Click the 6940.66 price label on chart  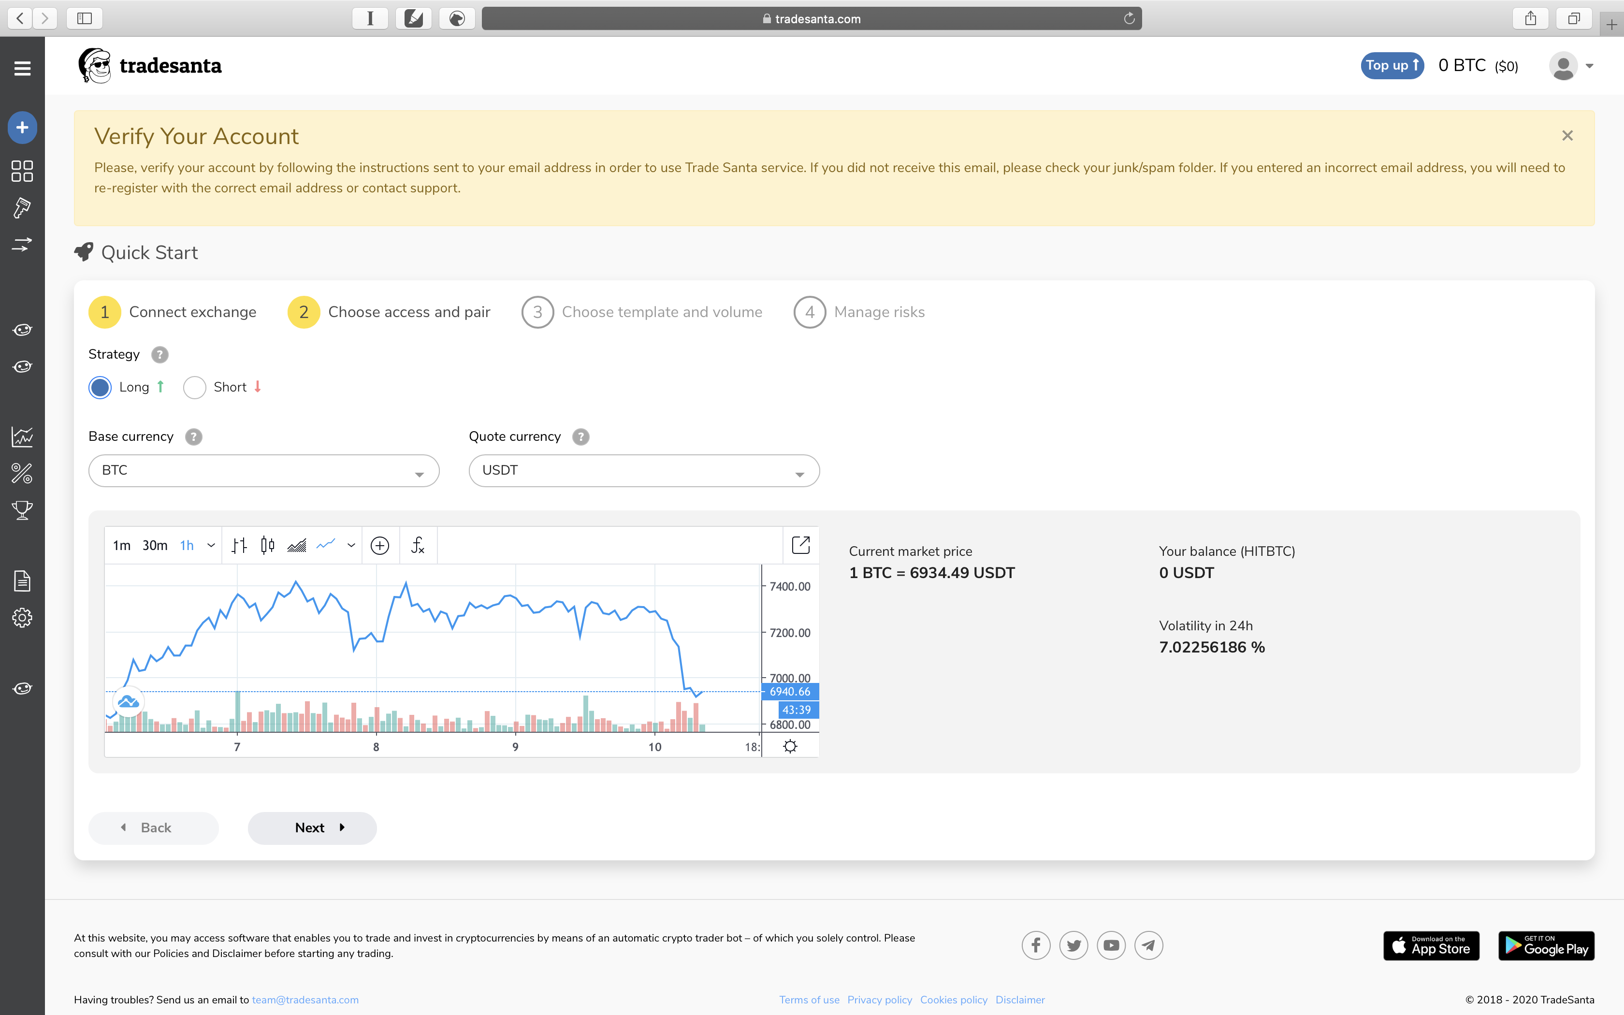pyautogui.click(x=790, y=692)
